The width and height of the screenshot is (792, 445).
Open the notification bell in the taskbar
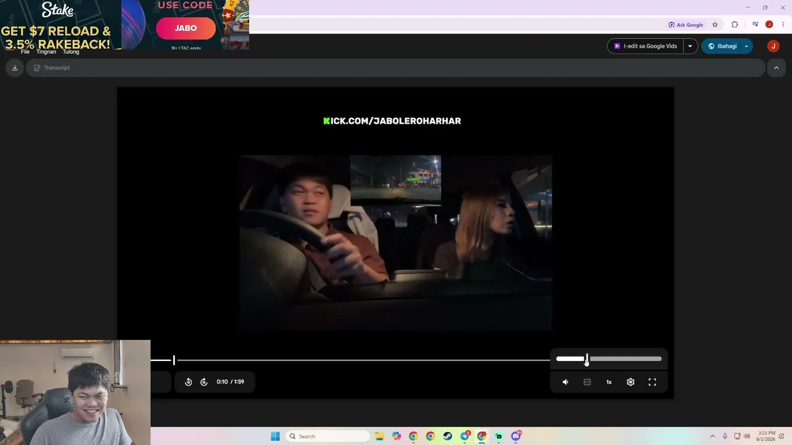pyautogui.click(x=782, y=436)
